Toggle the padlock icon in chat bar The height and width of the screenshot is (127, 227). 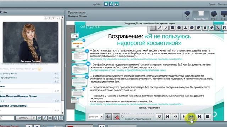[56, 118]
